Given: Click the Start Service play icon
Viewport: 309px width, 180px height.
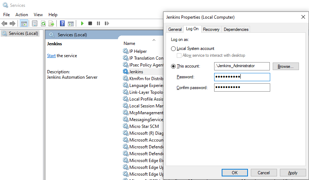Looking at the screenshot, I should tap(82, 23).
